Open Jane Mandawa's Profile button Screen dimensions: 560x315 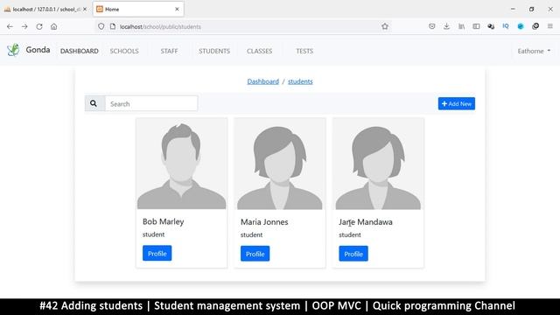[353, 254]
